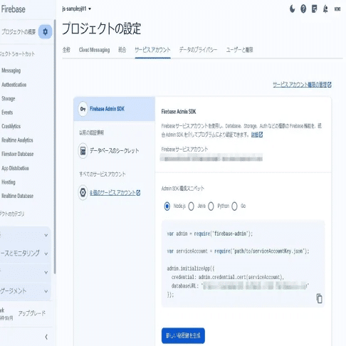Viewport: 346px width, 346px height.
Task: Select Firebase Admin SDK in left panel
Action: click(114, 109)
